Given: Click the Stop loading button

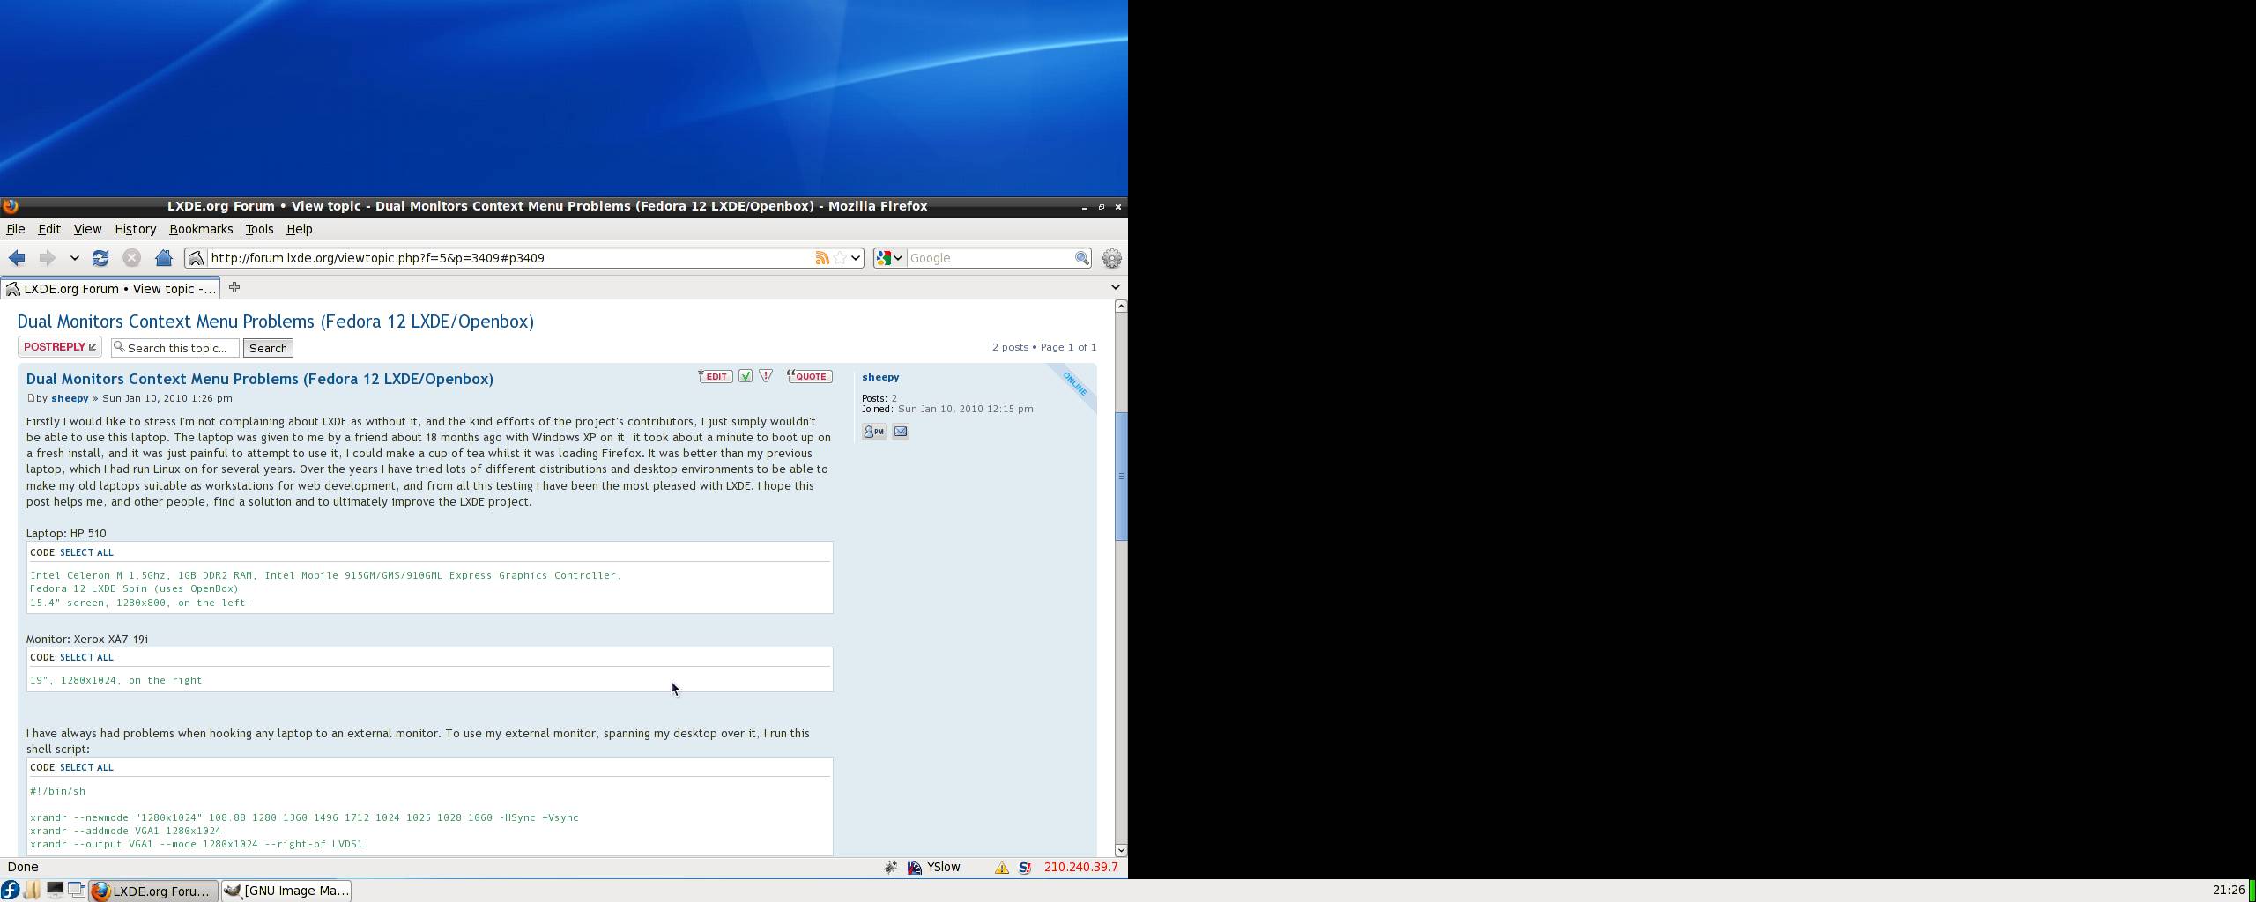Looking at the screenshot, I should click(131, 258).
